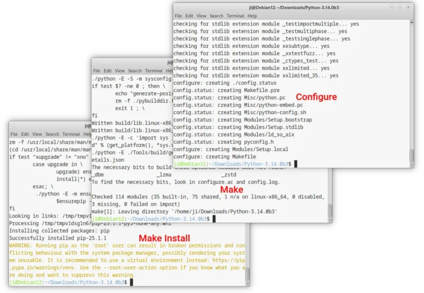Open Search menu in the Make terminal window
Screen dimensions: 424x293
click(x=134, y=71)
